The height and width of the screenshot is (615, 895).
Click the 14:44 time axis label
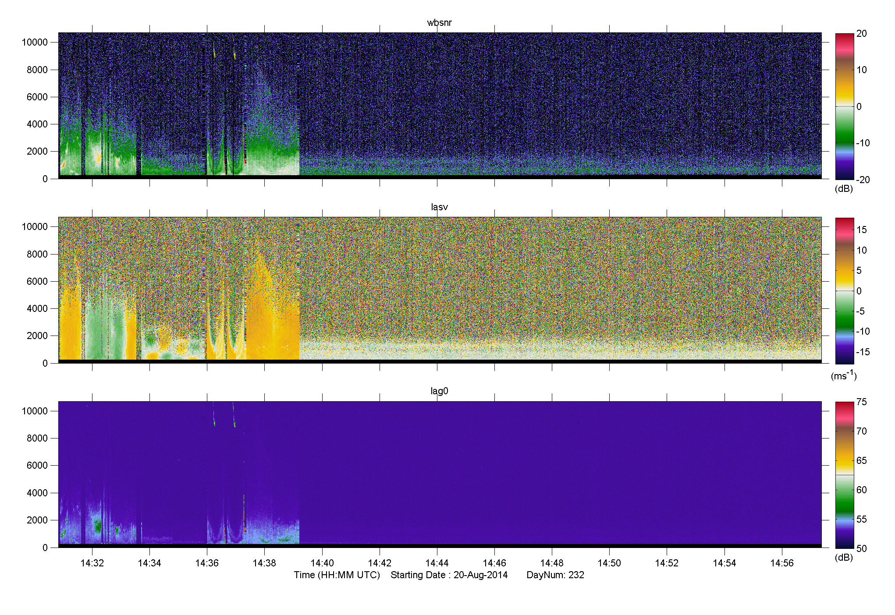pyautogui.click(x=437, y=563)
